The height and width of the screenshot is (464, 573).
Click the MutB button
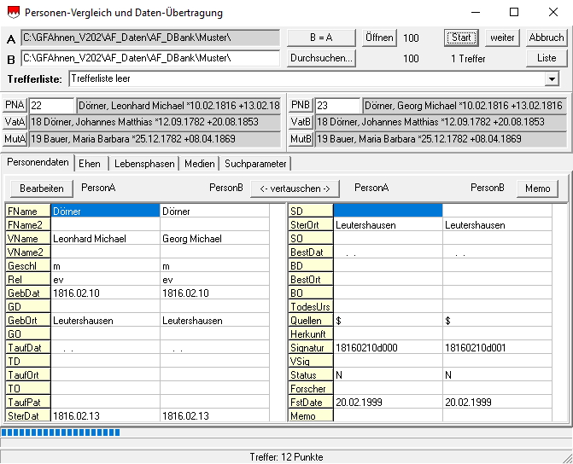301,139
